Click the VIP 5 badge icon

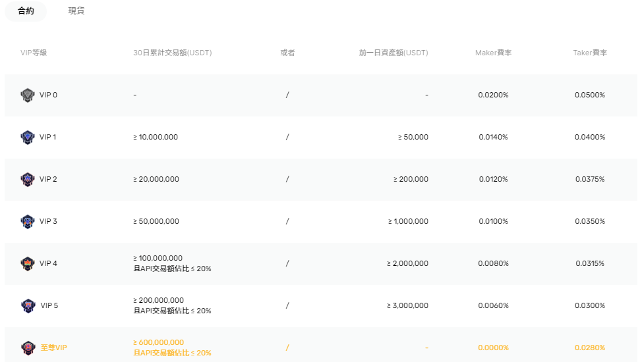28,306
